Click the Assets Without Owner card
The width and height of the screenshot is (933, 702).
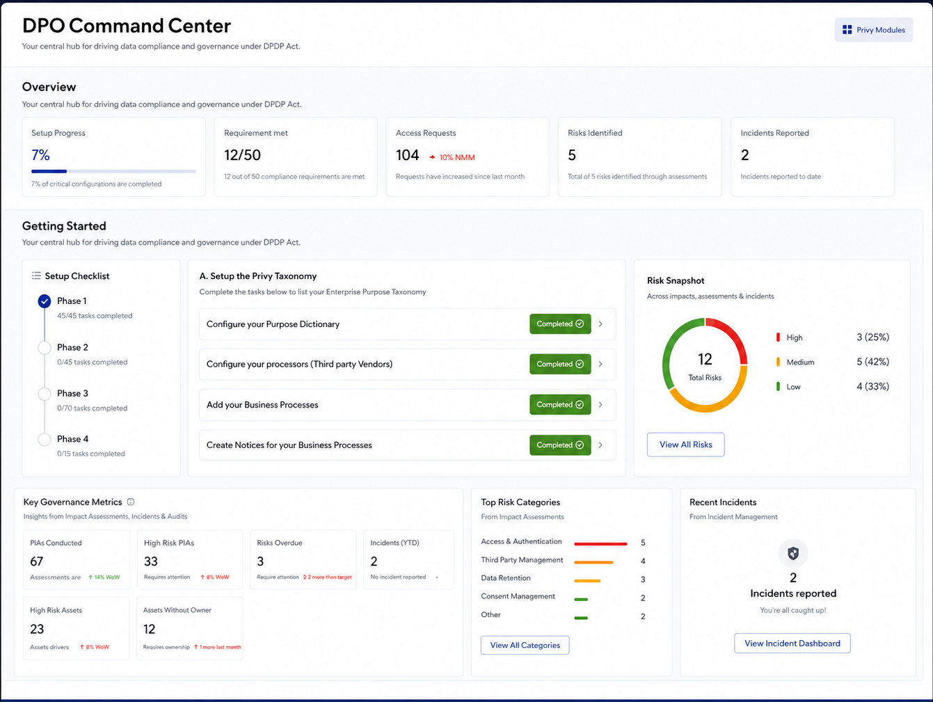coord(189,628)
